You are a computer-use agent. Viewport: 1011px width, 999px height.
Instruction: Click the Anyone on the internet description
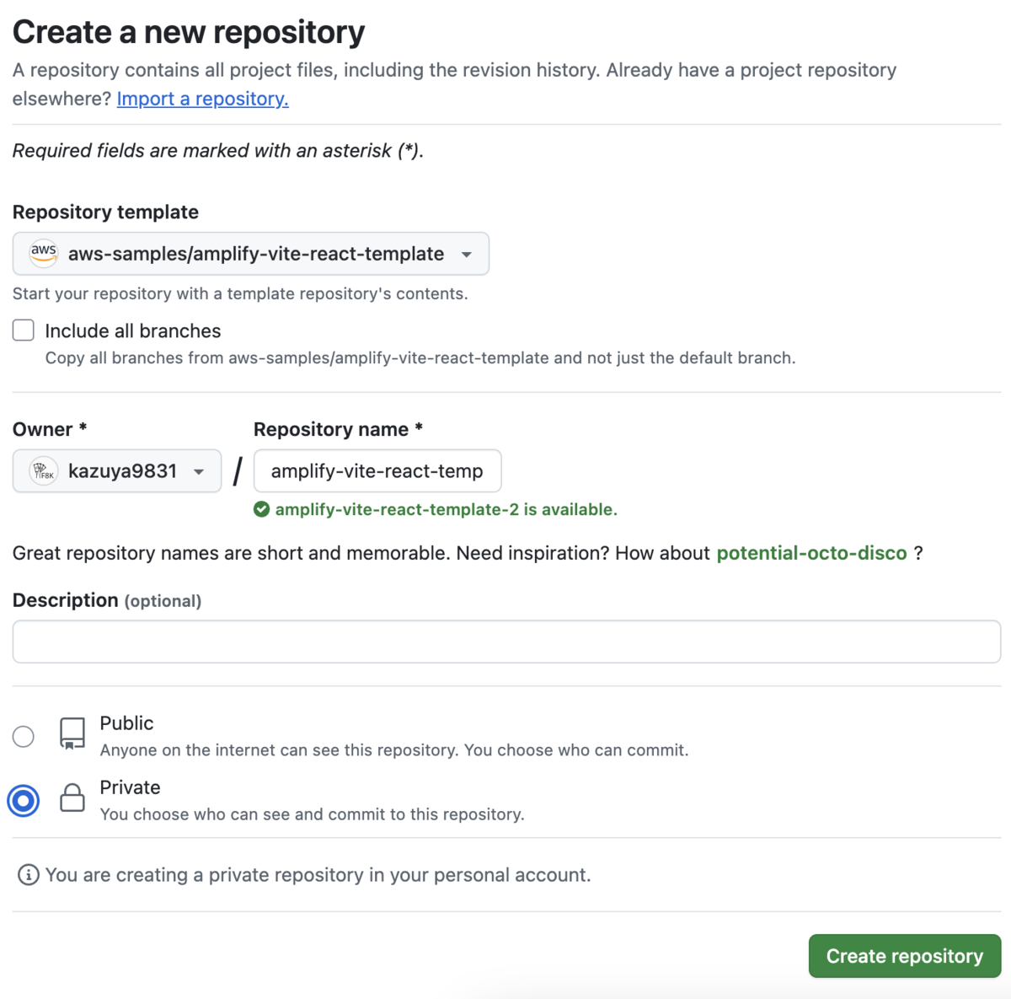pyautogui.click(x=394, y=750)
